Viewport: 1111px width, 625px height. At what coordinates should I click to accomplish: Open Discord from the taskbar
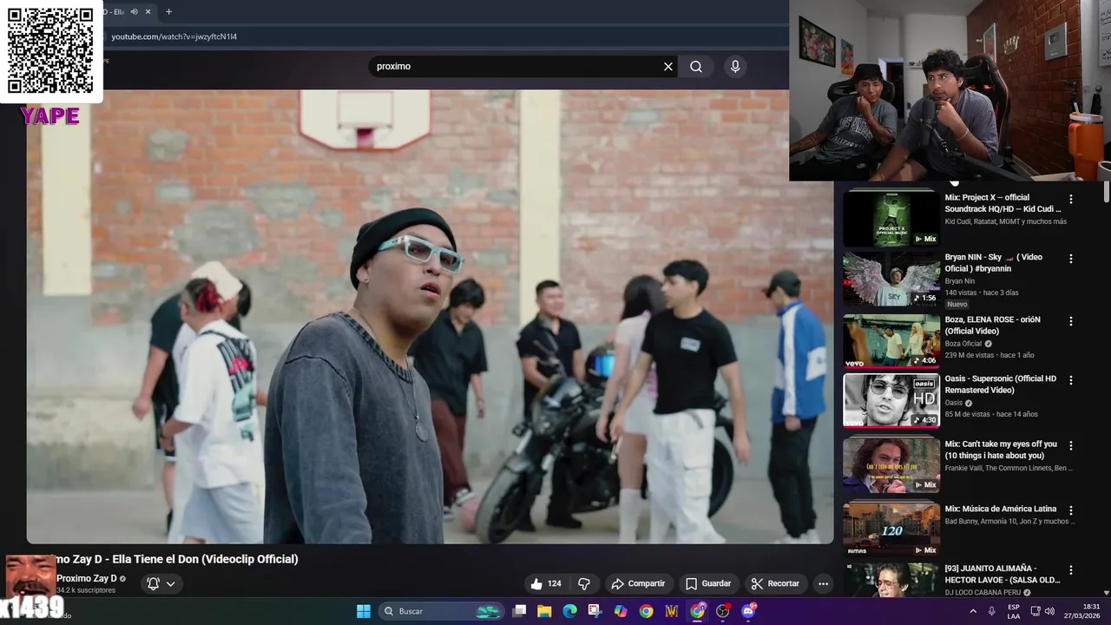pyautogui.click(x=748, y=611)
